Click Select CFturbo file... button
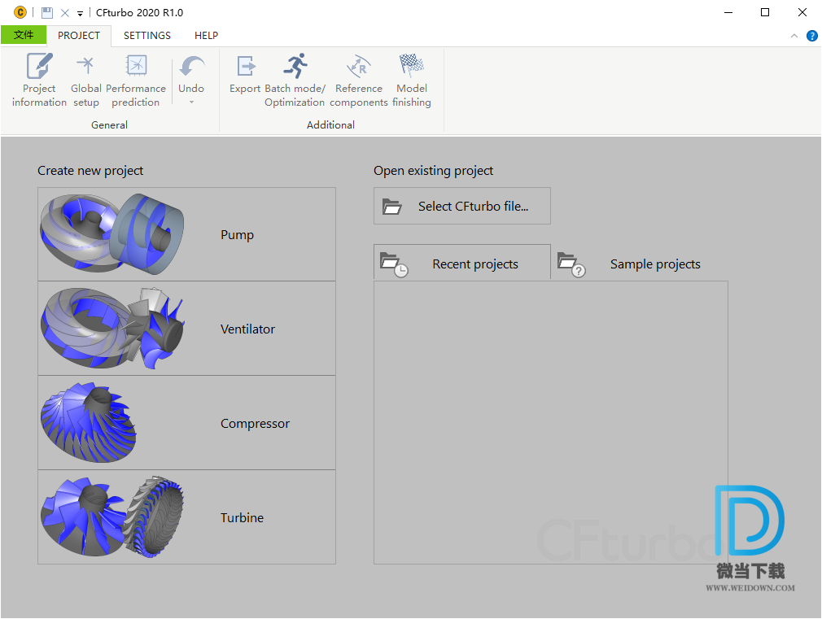Screen dimensions: 822x619 461,206
